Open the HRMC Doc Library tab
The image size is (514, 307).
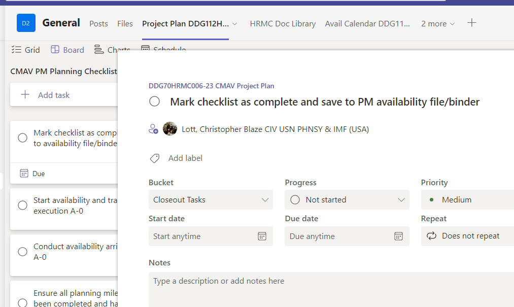pos(283,23)
